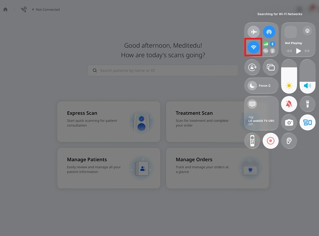Start screen recording
The height and width of the screenshot is (236, 319).
coord(270,141)
